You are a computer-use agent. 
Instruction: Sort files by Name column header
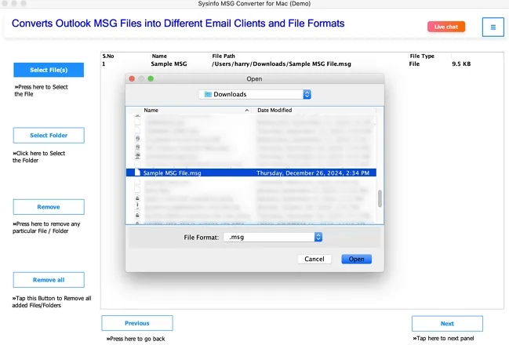(x=151, y=110)
